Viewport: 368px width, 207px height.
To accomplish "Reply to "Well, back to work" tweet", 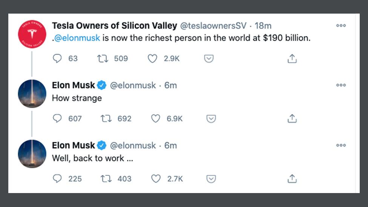I will pyautogui.click(x=57, y=178).
